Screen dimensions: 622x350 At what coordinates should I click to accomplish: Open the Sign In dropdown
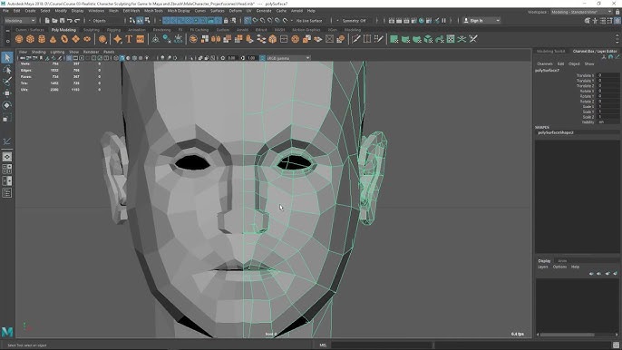click(x=481, y=20)
